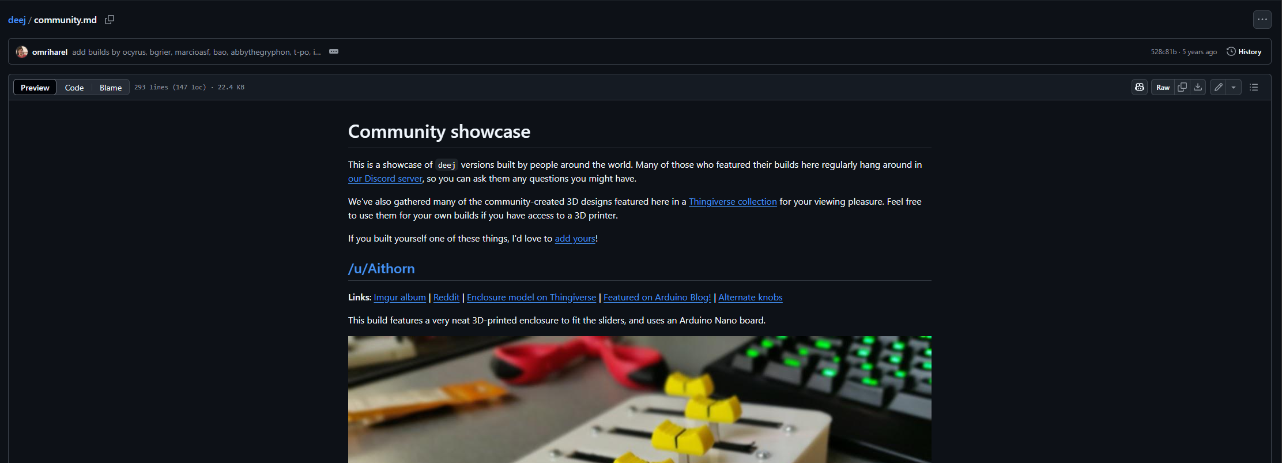
Task: Switch to the Code tab
Action: click(x=74, y=88)
